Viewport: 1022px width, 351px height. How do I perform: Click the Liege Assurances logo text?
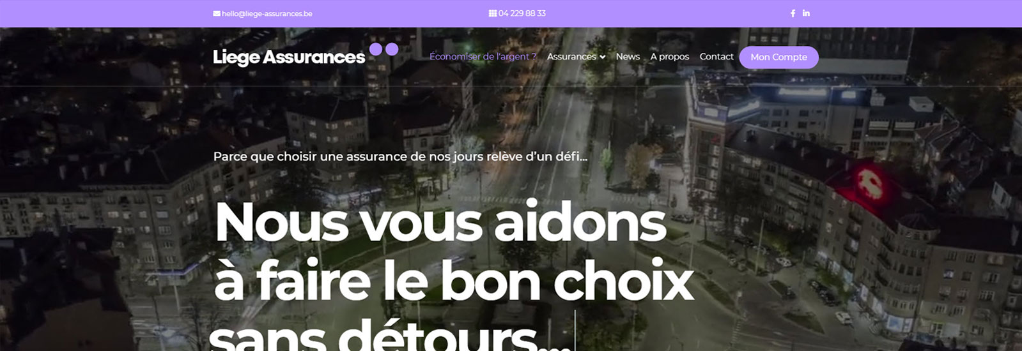[289, 57]
